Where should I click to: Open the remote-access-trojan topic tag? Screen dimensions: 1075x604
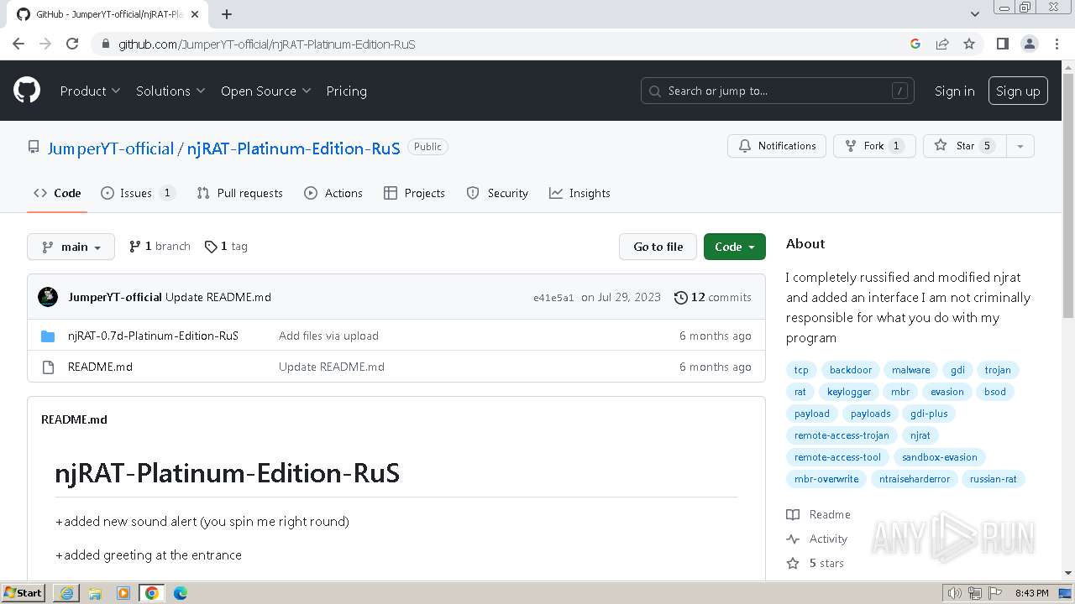pos(842,435)
